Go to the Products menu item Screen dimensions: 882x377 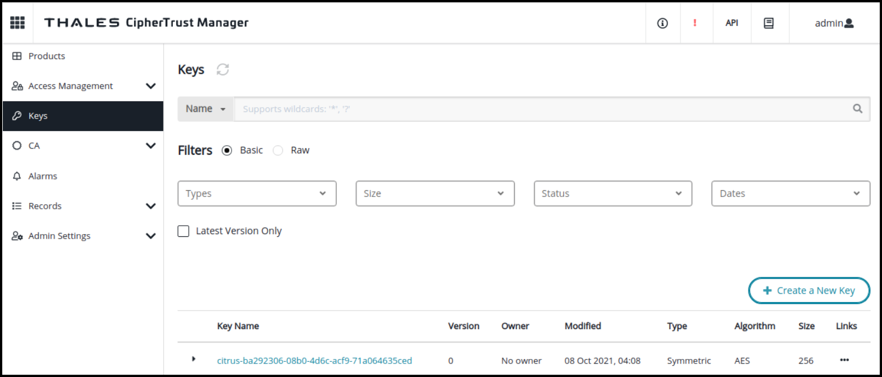47,56
